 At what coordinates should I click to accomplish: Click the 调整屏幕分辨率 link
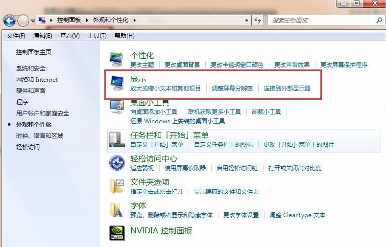point(232,89)
